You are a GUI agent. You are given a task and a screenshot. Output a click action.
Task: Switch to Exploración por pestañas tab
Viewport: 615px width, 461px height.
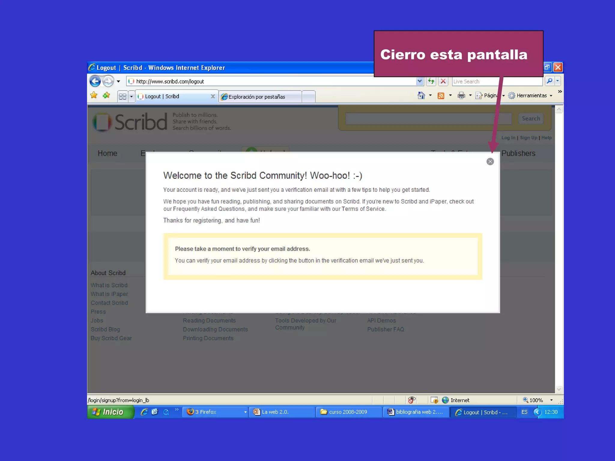click(x=260, y=97)
